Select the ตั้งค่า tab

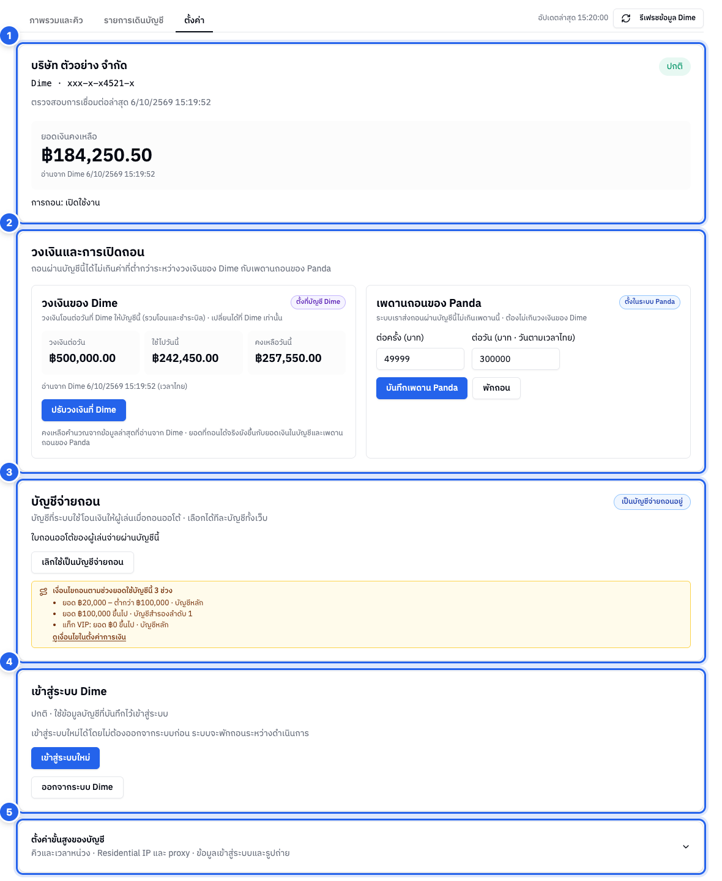(x=194, y=20)
